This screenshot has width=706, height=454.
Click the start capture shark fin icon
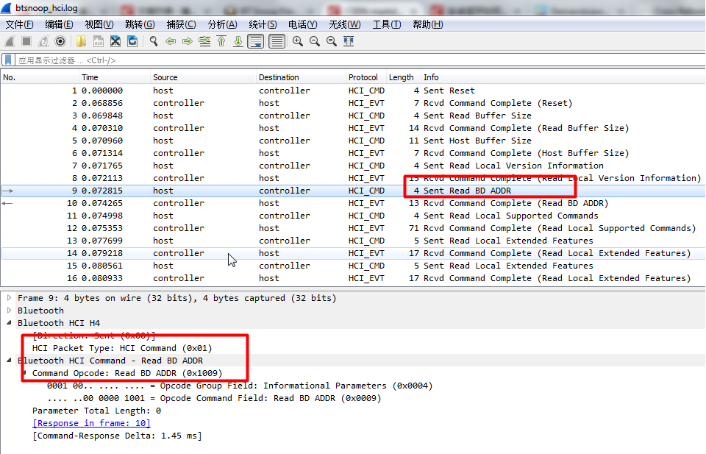pos(10,41)
